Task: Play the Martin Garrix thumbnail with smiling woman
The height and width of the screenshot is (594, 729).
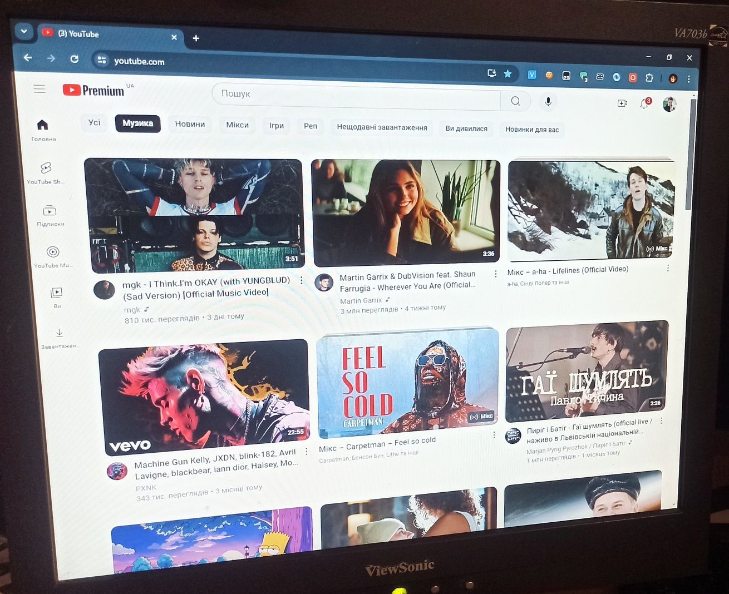Action: click(x=406, y=212)
